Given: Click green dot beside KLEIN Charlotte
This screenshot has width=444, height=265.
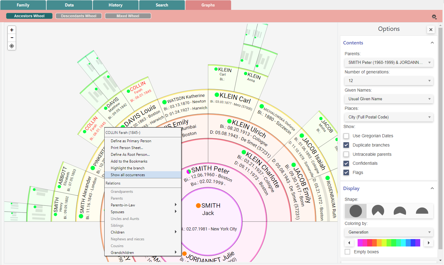Looking at the screenshot, I should tap(244, 152).
